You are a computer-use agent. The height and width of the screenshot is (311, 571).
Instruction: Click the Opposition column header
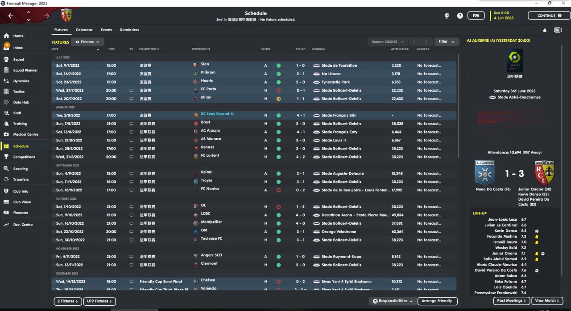tap(201, 49)
